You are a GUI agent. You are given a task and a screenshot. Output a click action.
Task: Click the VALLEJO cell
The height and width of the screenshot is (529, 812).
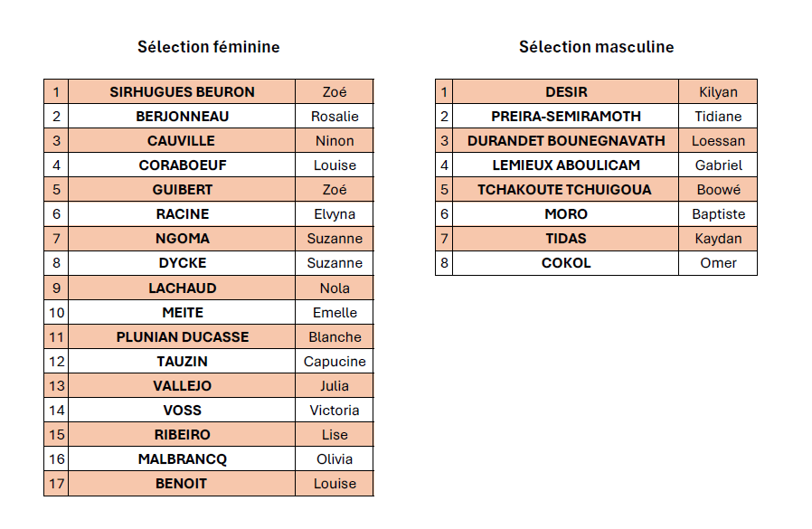coord(182,385)
